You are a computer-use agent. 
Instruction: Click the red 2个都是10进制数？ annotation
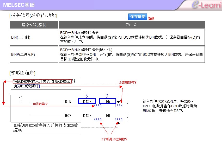coord(114,139)
